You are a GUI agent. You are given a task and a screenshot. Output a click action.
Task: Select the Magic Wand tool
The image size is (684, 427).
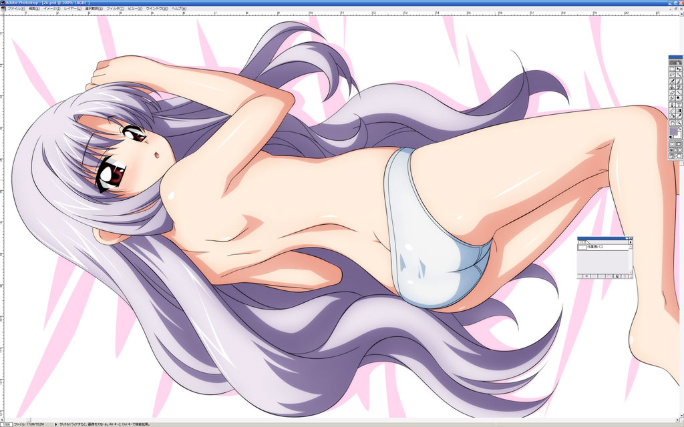(x=679, y=74)
